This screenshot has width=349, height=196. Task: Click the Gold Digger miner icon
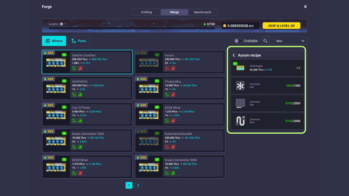pyautogui.click(x=240, y=68)
